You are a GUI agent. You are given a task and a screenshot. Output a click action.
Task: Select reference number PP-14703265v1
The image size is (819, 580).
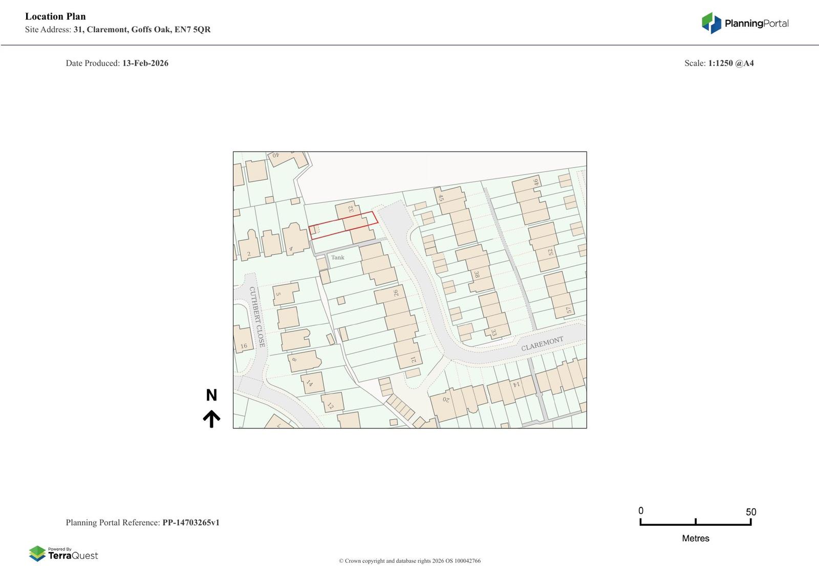point(190,523)
